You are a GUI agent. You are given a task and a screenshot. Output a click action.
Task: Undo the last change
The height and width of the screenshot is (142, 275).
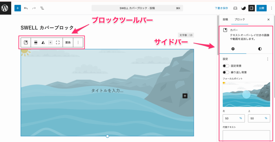26,8
